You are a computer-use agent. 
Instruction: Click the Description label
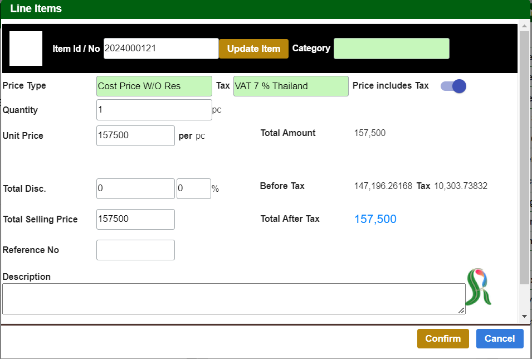[27, 277]
